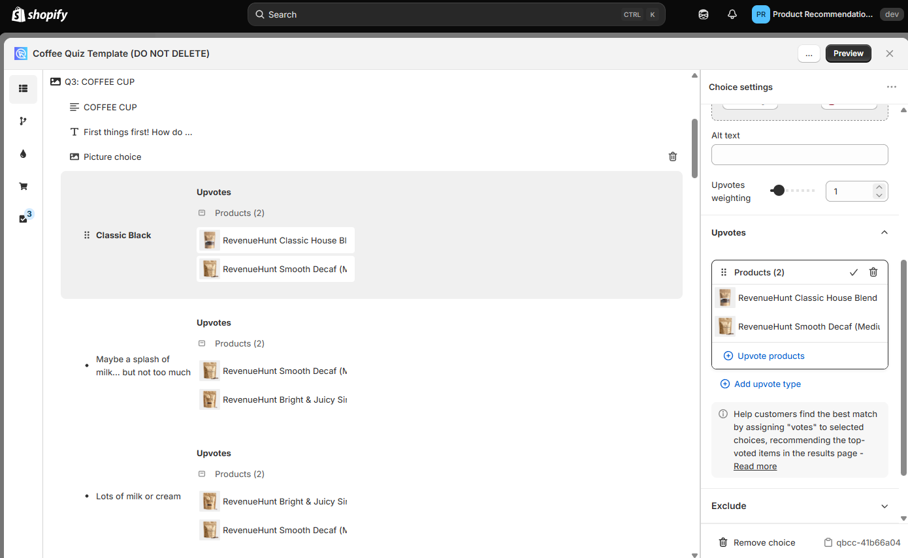
Task: Open the Sidekick assistant icon
Action: [x=704, y=14]
